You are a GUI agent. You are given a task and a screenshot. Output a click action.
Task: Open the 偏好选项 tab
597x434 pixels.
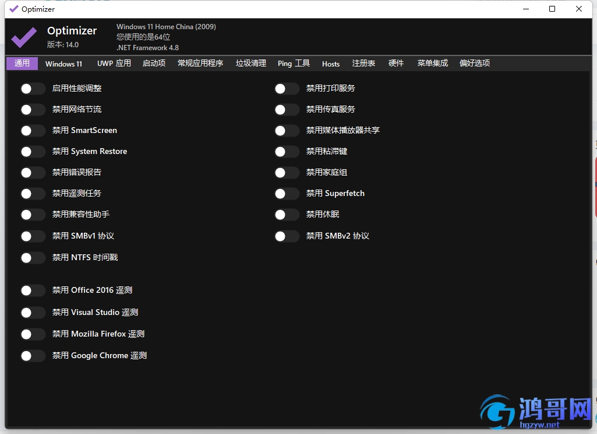(475, 64)
